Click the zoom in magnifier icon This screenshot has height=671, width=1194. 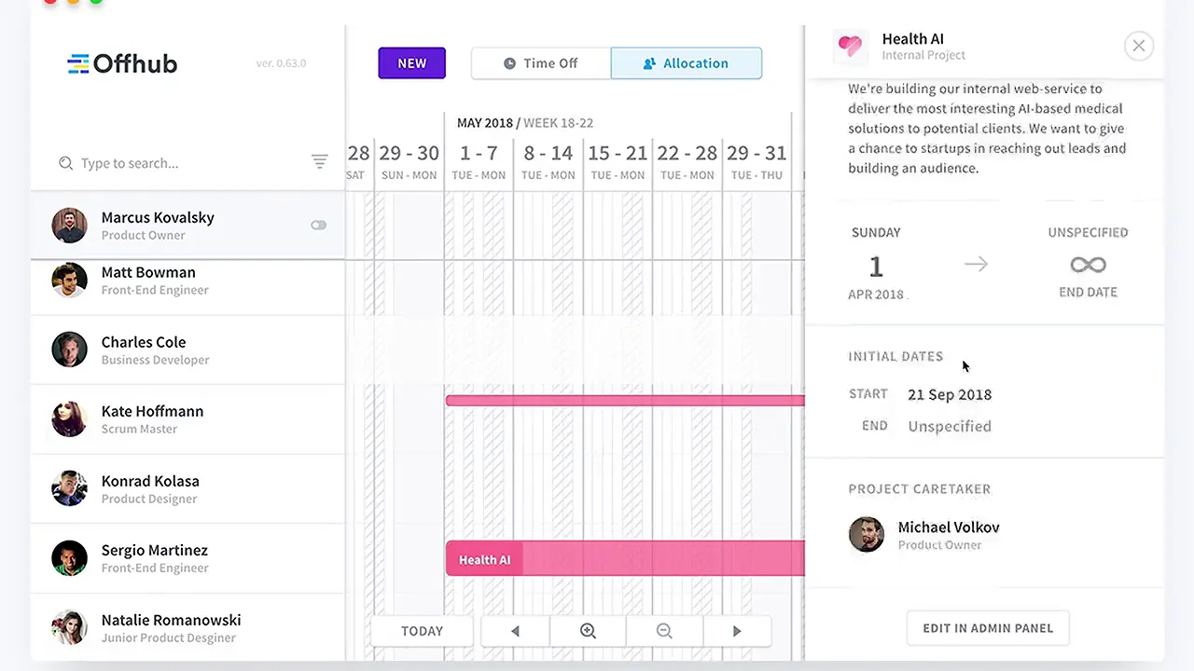588,631
